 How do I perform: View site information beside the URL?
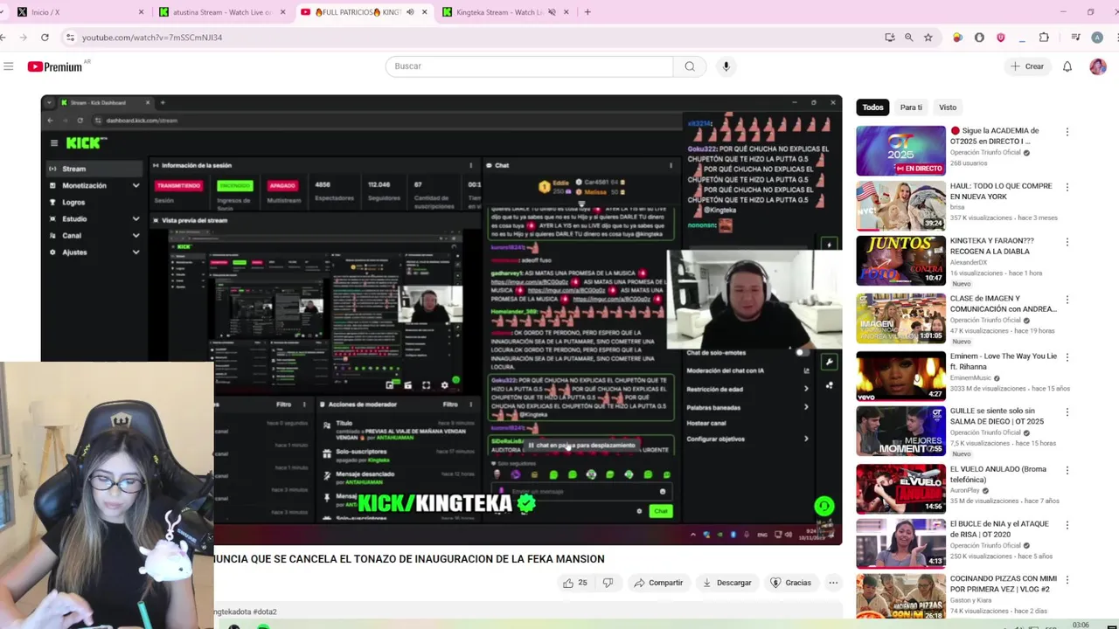tap(70, 38)
